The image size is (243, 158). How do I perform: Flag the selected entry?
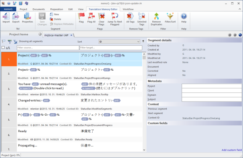(x=81, y=18)
